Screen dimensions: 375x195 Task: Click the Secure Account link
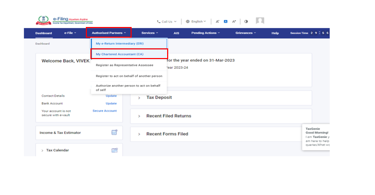[105, 111]
